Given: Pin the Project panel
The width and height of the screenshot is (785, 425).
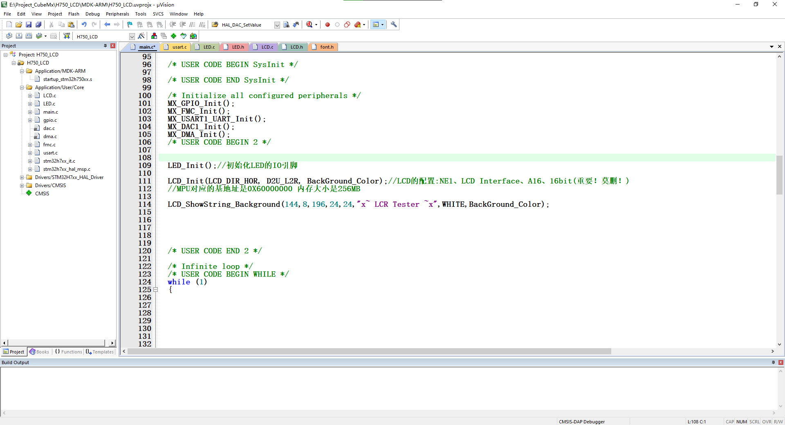Looking at the screenshot, I should tap(105, 46).
